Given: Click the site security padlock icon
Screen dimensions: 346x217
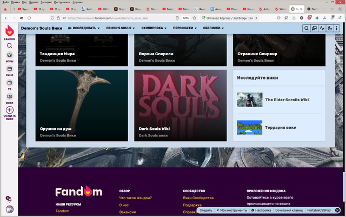Looking at the screenshot, I should tap(58, 18).
